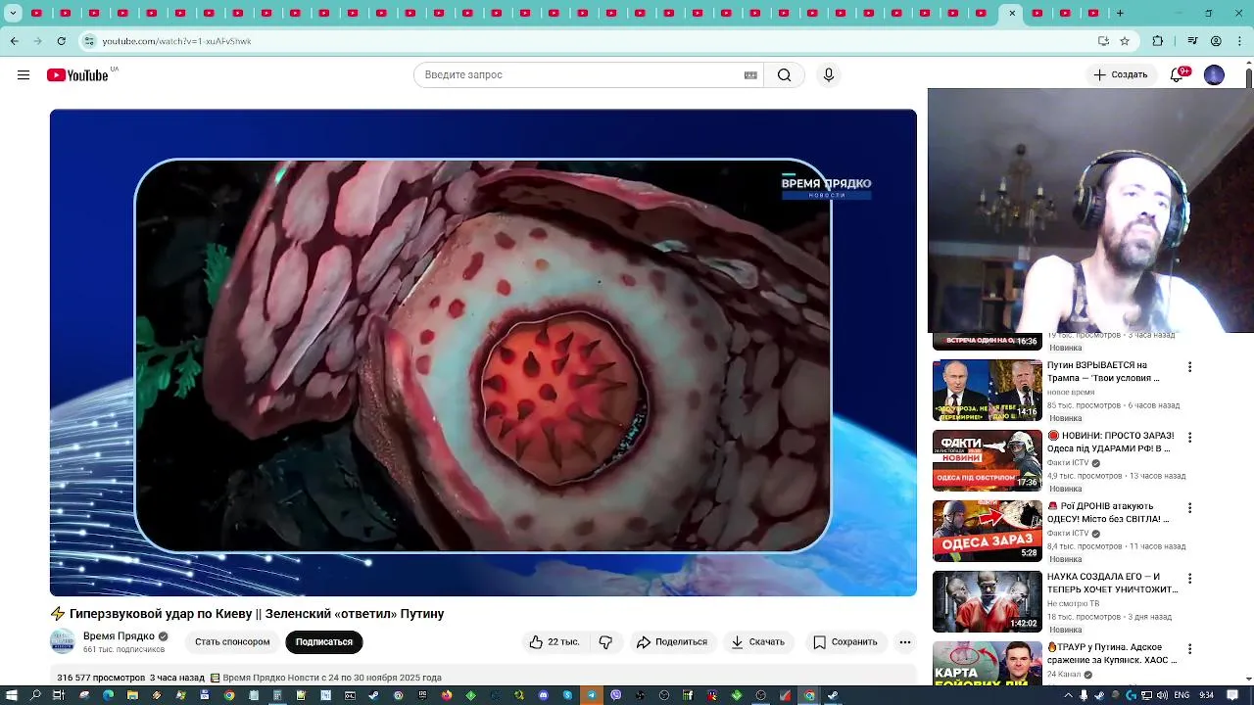Open the YouTube account avatar menu

1214,75
